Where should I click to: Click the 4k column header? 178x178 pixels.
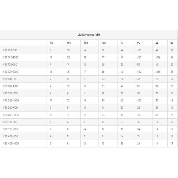tap(157, 43)
